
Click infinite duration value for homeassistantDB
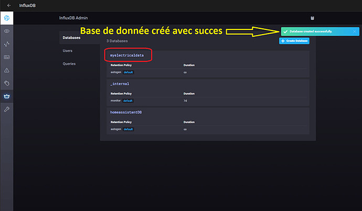point(185,129)
